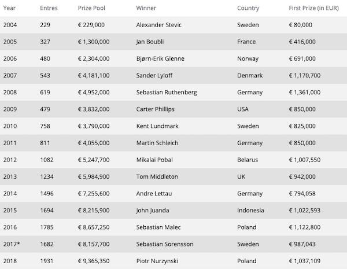Click First Prize (in EUR) header
Viewport: 347px width, 269px height.
click(313, 8)
